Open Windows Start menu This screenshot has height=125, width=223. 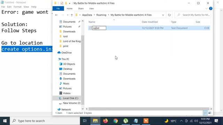5,121
